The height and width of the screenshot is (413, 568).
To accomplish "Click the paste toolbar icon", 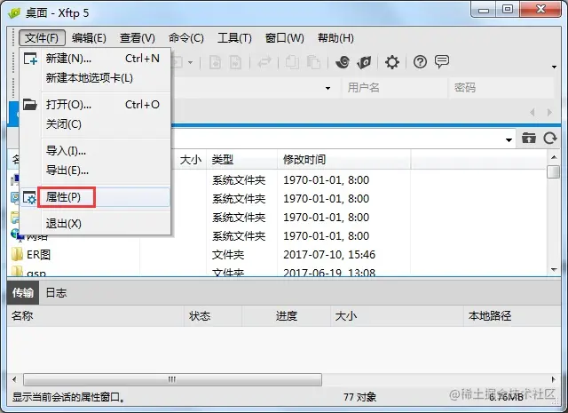I will click(313, 62).
